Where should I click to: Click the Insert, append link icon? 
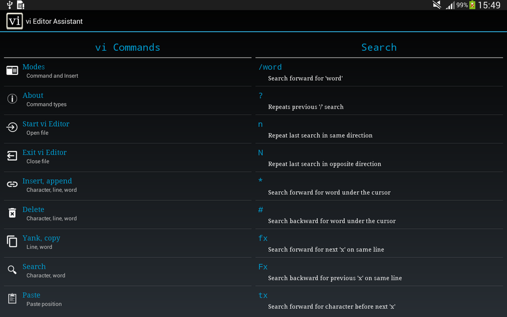coord(12,184)
